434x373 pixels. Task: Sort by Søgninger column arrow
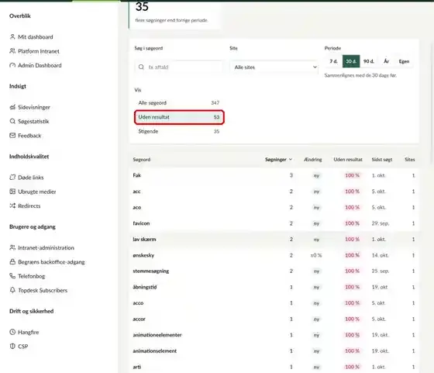(x=291, y=160)
